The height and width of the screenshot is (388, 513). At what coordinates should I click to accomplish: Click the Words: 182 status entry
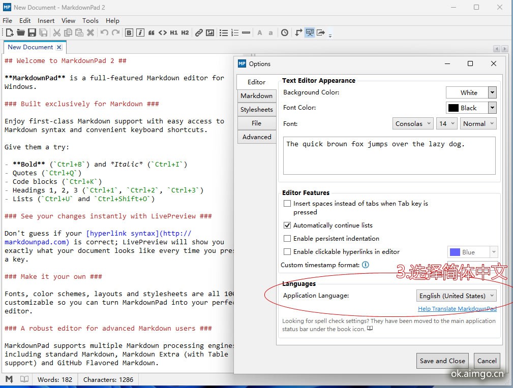pos(54,379)
